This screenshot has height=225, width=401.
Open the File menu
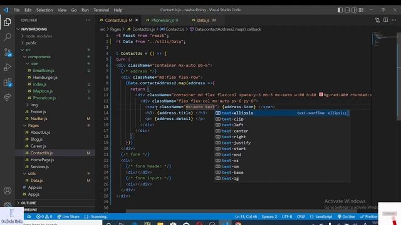point(17,10)
